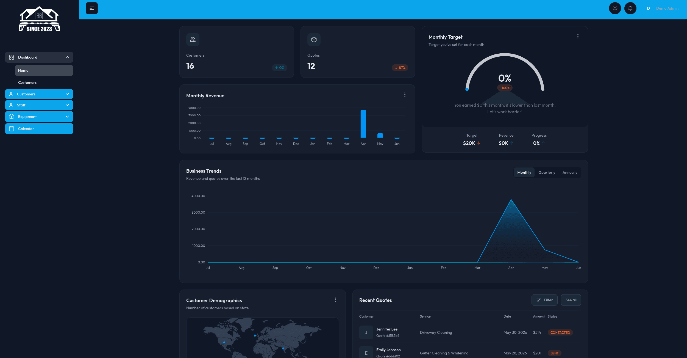Click the April bar in Monthly Revenue
687x358 pixels.
pos(363,124)
